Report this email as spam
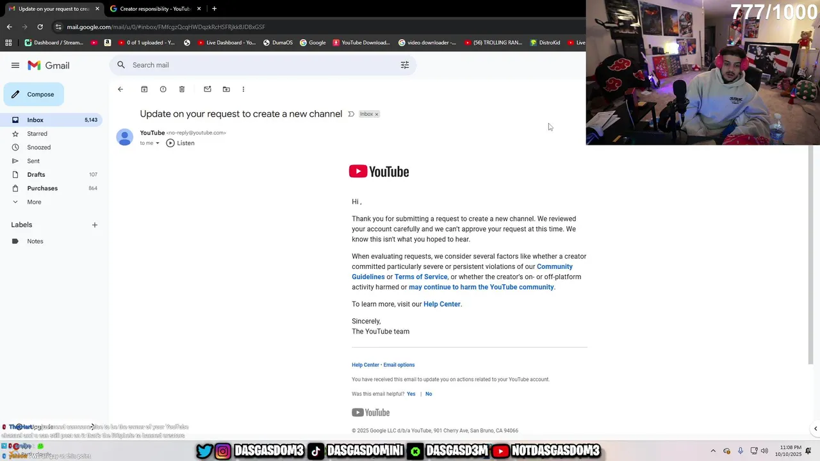The height and width of the screenshot is (461, 820). 163,89
